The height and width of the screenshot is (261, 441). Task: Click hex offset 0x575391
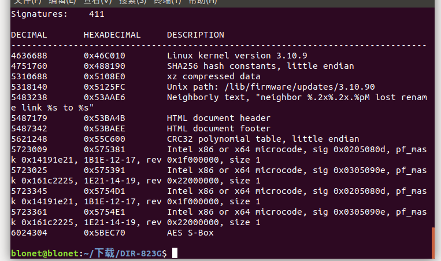pos(105,170)
